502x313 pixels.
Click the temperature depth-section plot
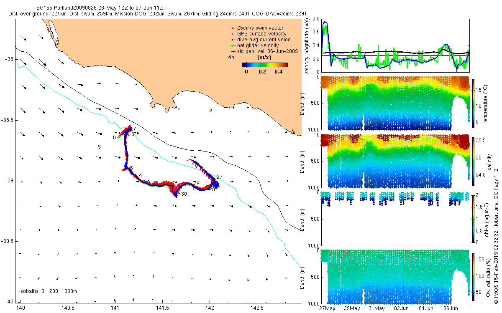[395, 103]
